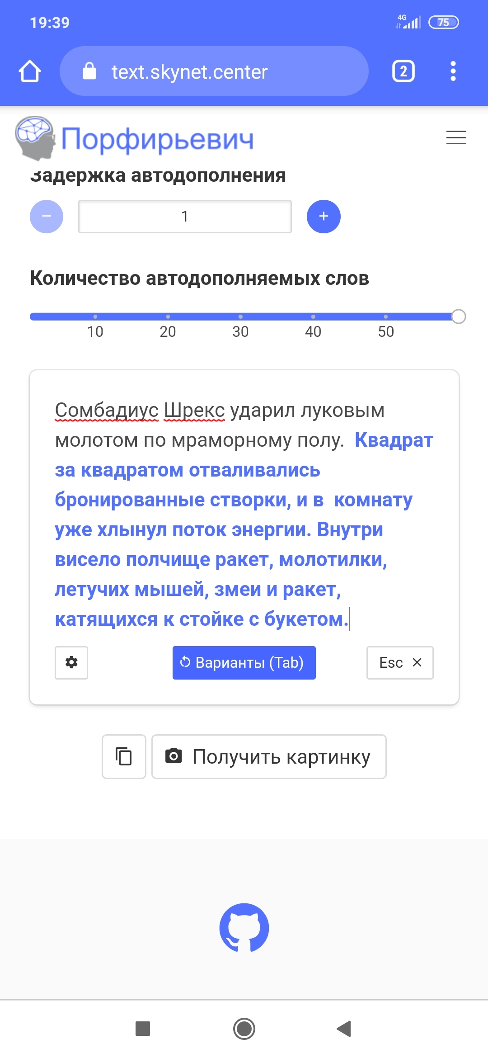Open the GitHub link icon
488x1058 pixels.
244,928
